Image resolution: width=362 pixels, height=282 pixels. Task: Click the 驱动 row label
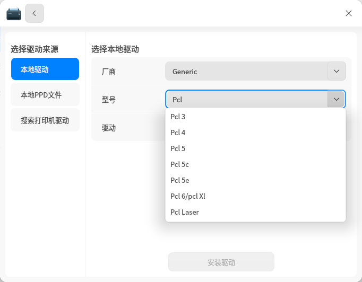(109, 128)
